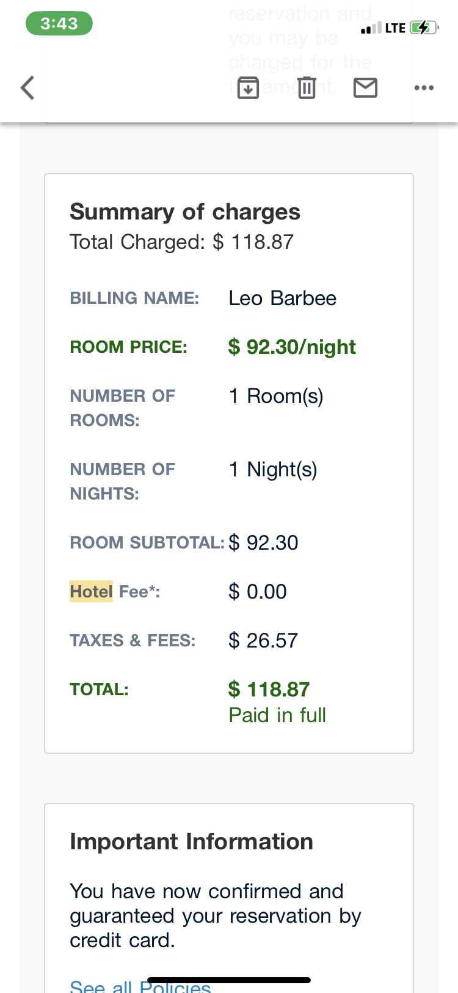Screen dimensions: 458x993
Task: Tap the green $ 92.30/night room price
Action: tap(292, 347)
